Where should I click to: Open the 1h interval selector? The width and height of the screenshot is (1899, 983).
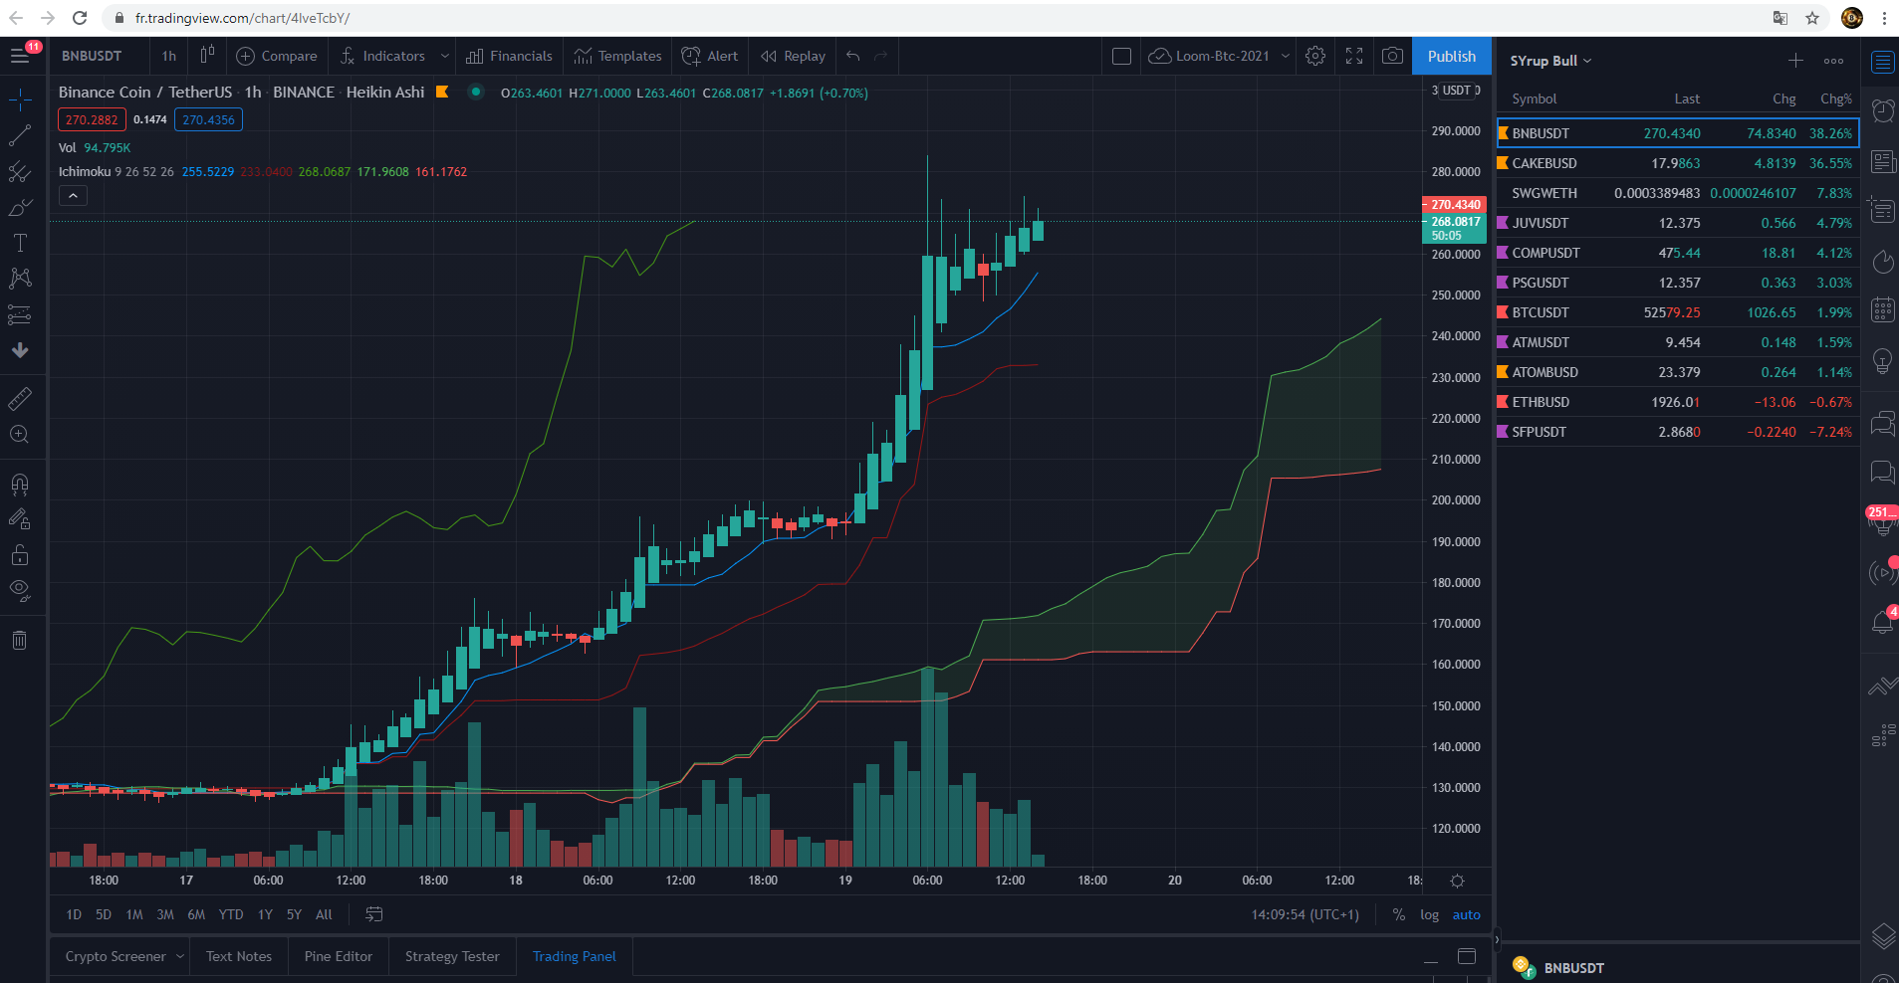point(169,56)
